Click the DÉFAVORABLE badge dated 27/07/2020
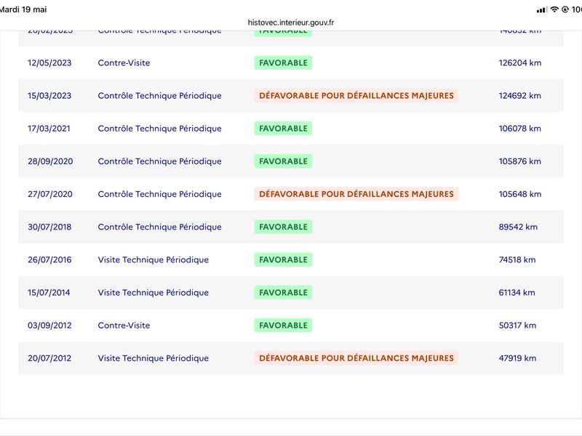The image size is (582, 436). (x=356, y=194)
